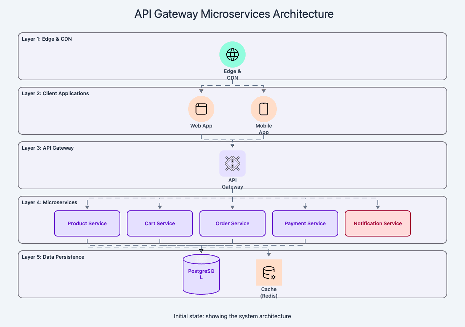Click the 'API Gateway' caption under gateway icon
This screenshot has height=327, width=465.
[x=232, y=183]
